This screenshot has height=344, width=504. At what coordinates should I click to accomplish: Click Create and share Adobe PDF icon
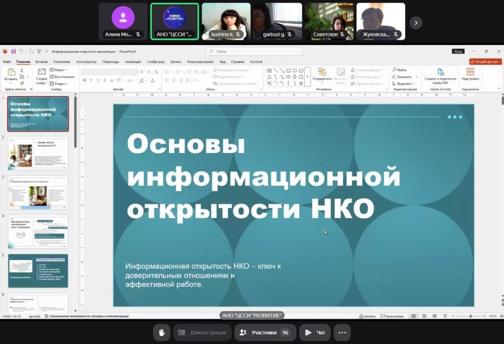tap(441, 73)
